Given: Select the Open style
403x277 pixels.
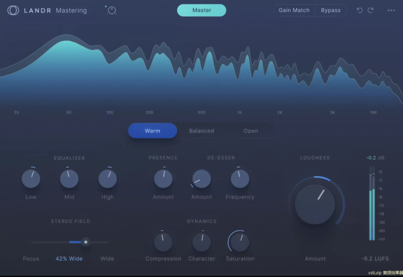Looking at the screenshot, I should [x=250, y=131].
